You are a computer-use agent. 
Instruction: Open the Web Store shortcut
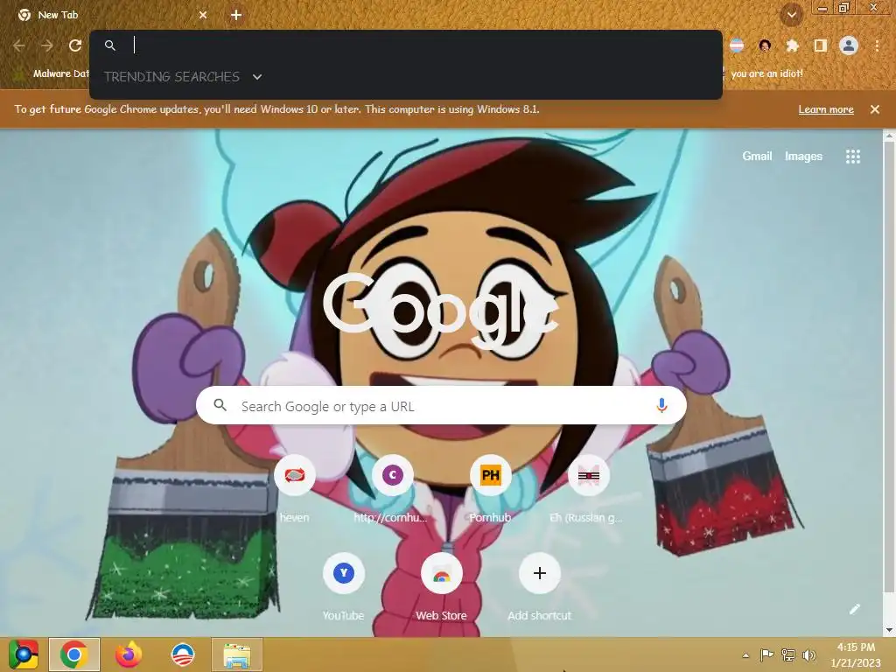coord(441,573)
